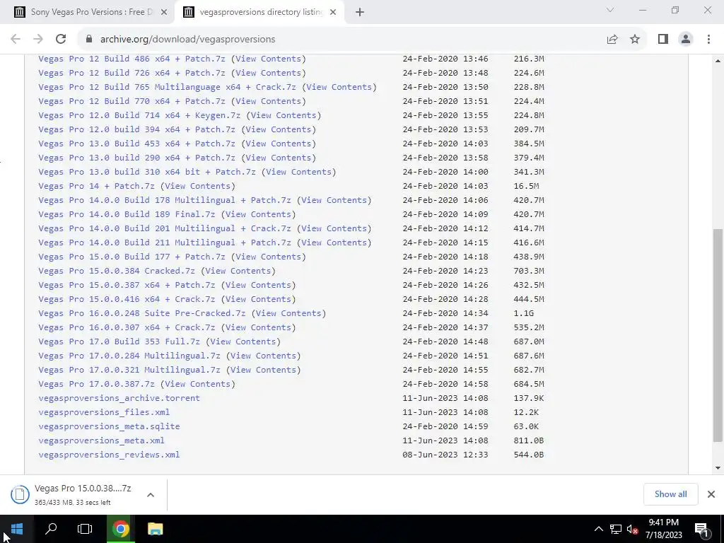Download Vegas Pro 17.0 Build 353 Full.7z
Viewport: 724px width, 543px height.
click(x=119, y=341)
